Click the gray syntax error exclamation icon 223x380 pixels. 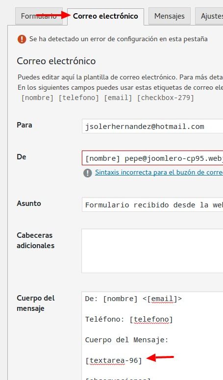click(88, 173)
